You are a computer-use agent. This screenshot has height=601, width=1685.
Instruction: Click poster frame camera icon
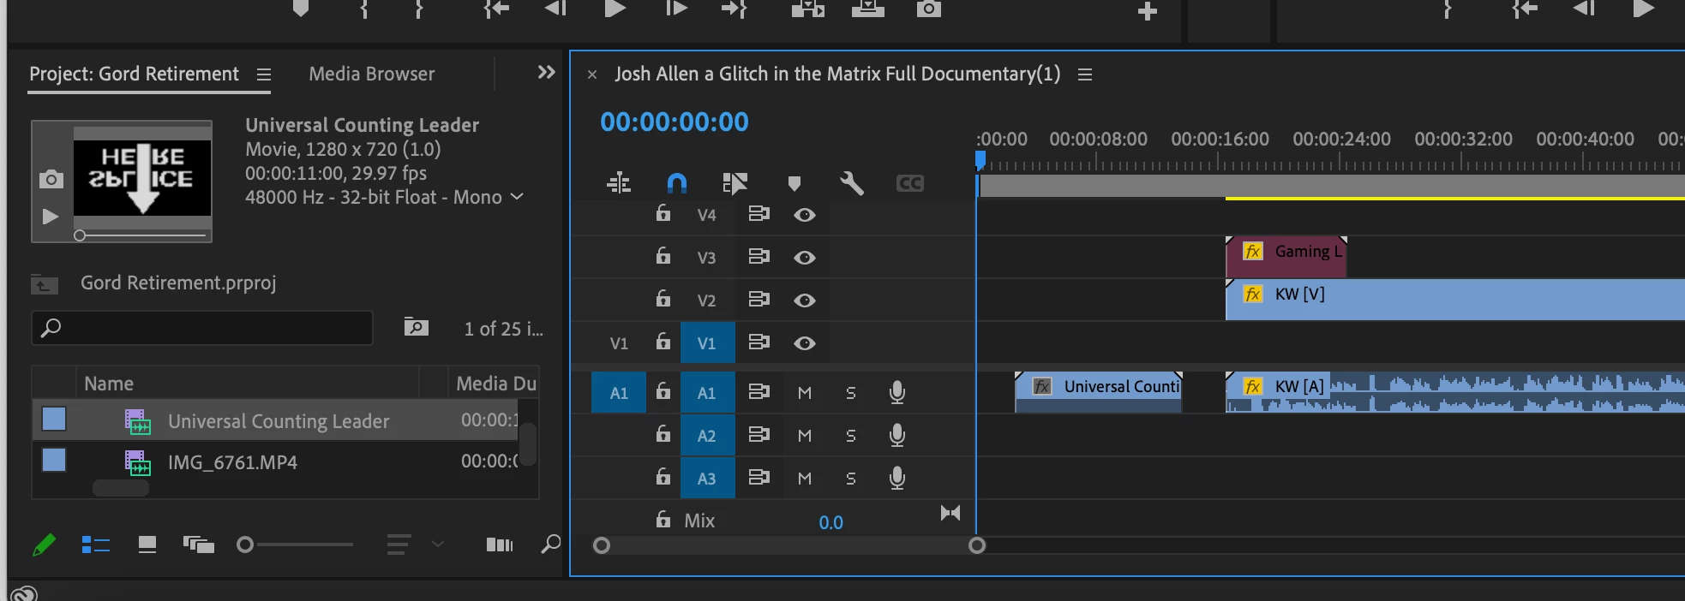[51, 179]
